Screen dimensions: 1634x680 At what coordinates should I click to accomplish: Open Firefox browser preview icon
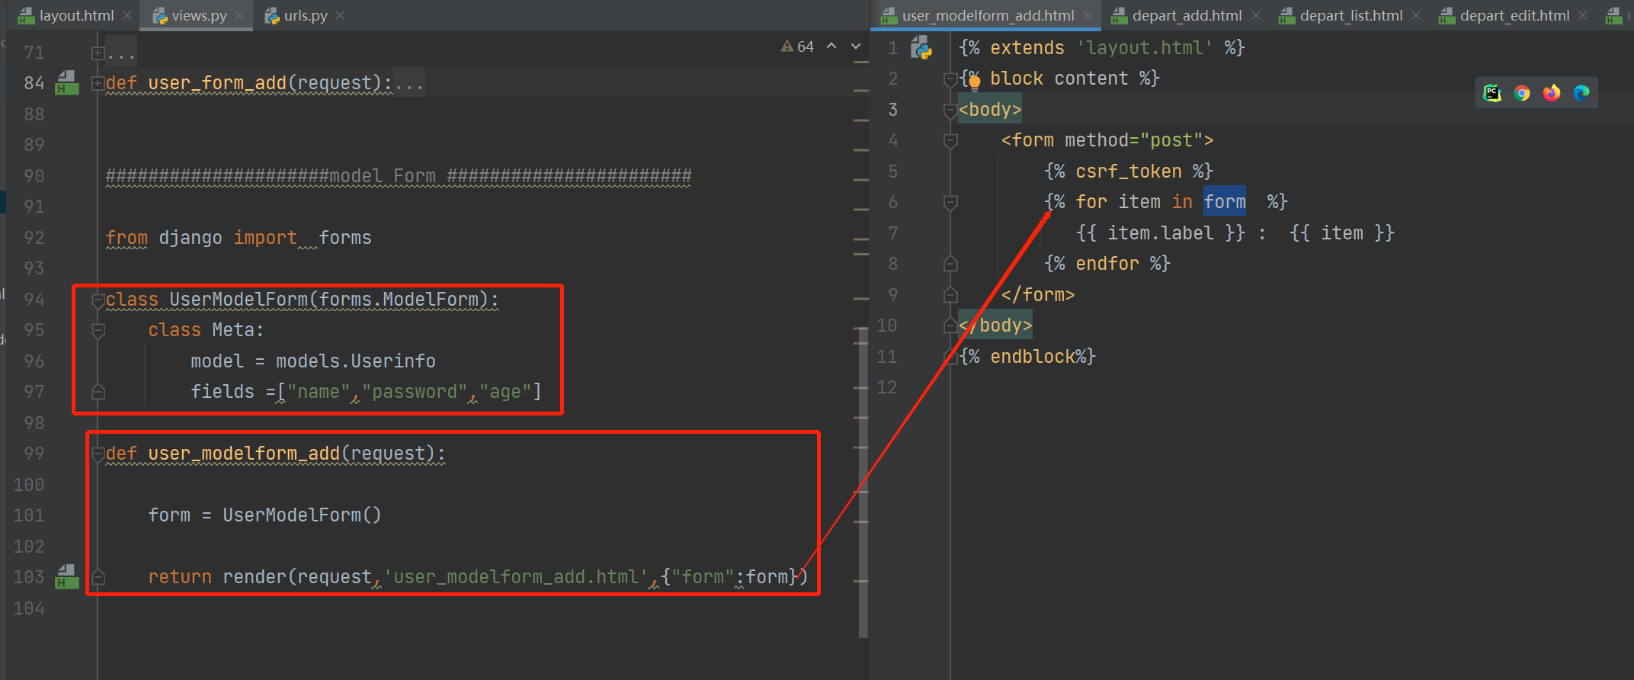click(x=1552, y=93)
